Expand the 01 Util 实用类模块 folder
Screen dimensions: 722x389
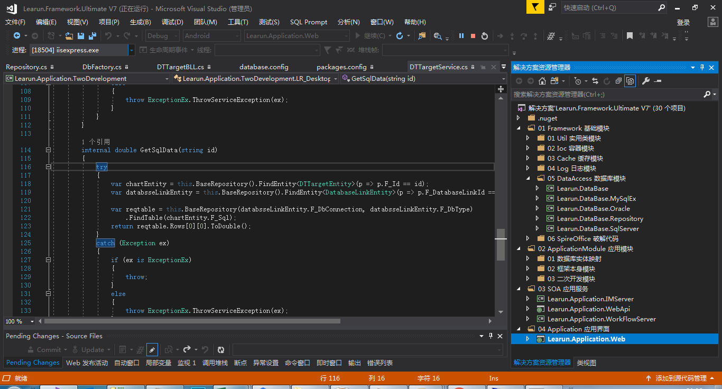coord(527,138)
